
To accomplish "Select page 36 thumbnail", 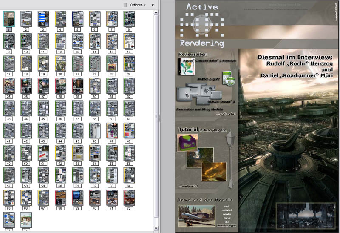I will click(x=60, y=109).
